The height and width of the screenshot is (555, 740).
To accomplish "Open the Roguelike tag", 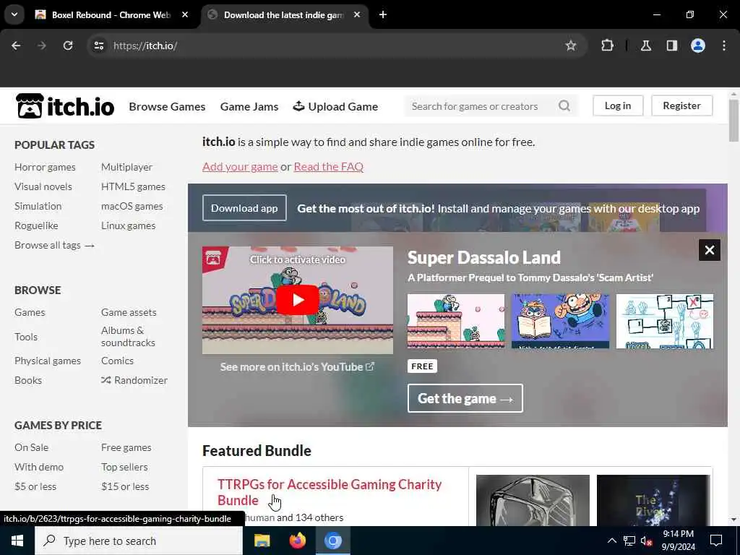I will pos(36,225).
